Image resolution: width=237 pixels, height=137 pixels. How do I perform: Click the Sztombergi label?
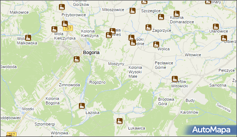click(45, 124)
